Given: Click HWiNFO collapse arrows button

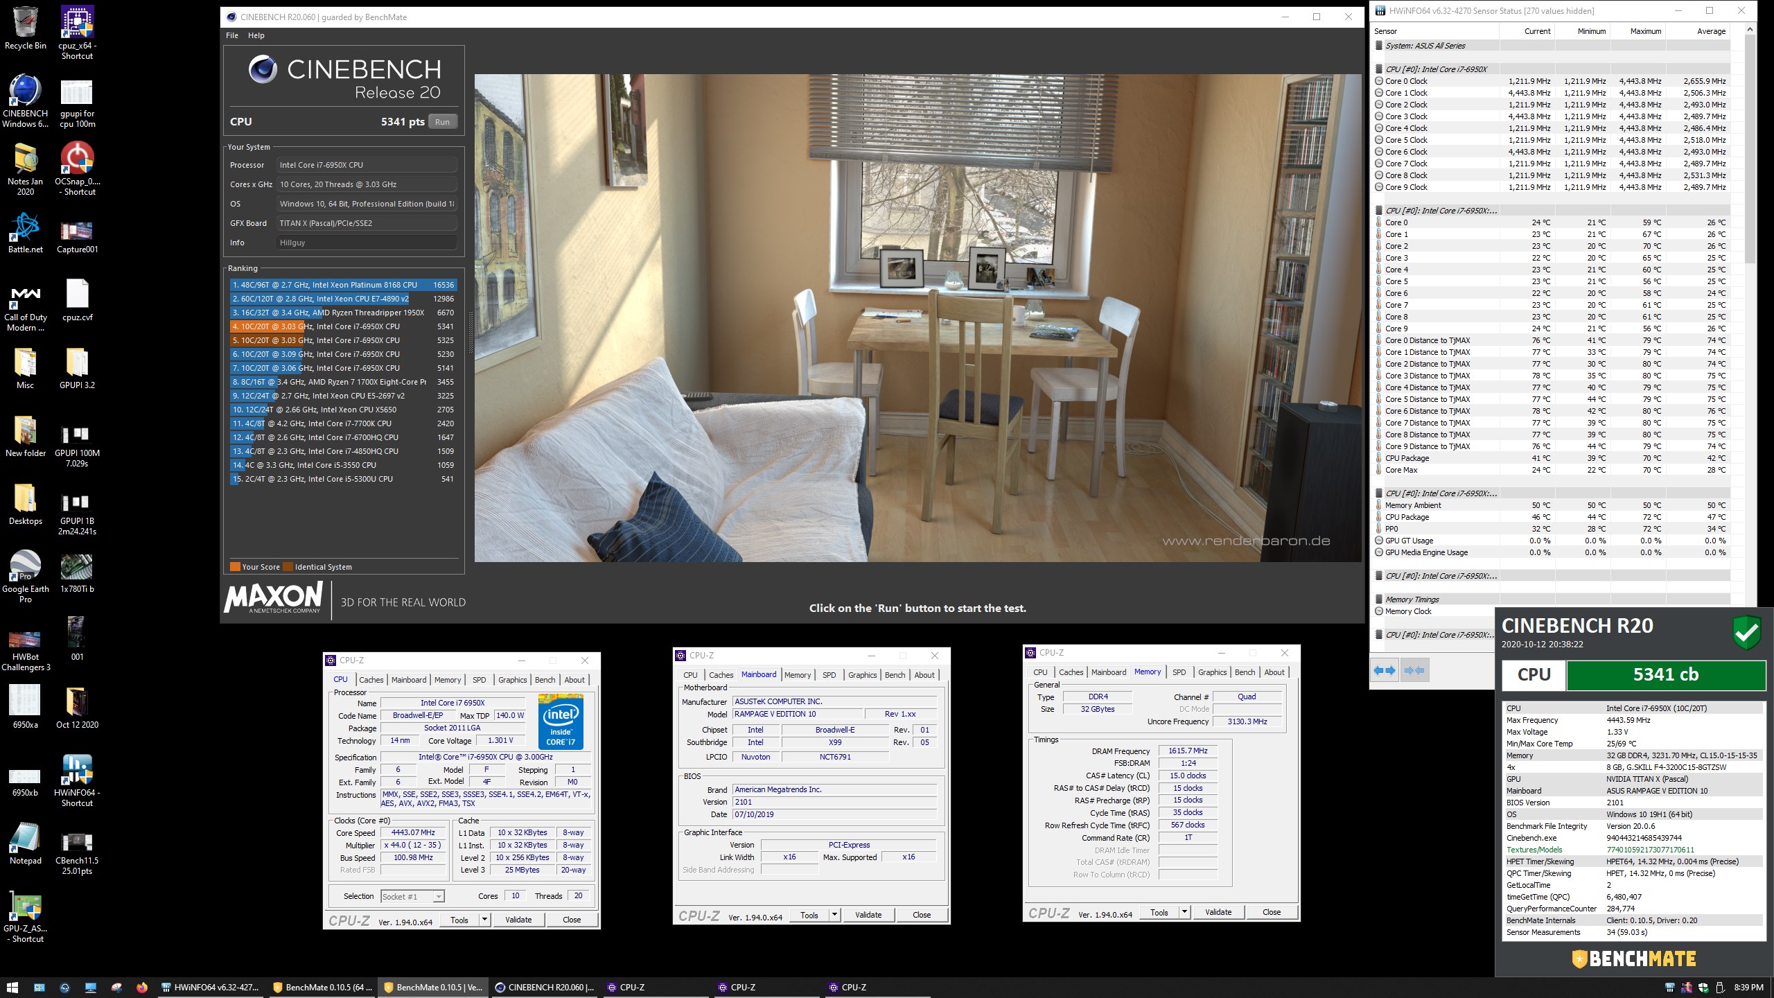Looking at the screenshot, I should coord(1414,670).
